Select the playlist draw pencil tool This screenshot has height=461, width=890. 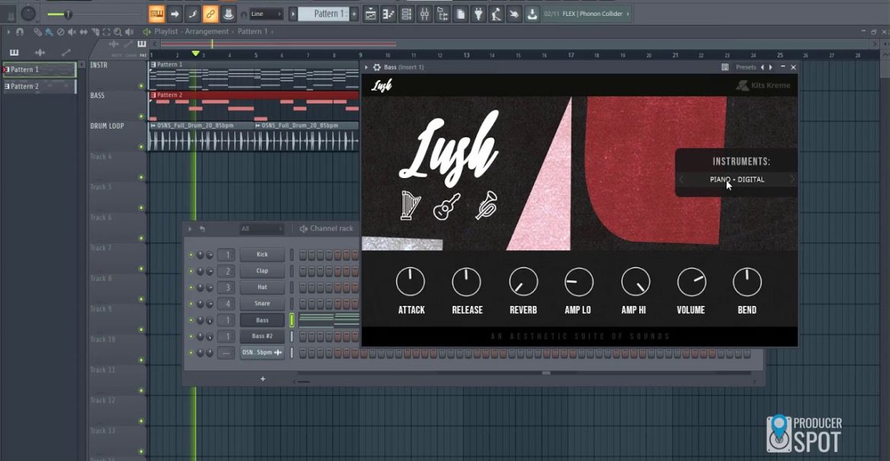(37, 32)
